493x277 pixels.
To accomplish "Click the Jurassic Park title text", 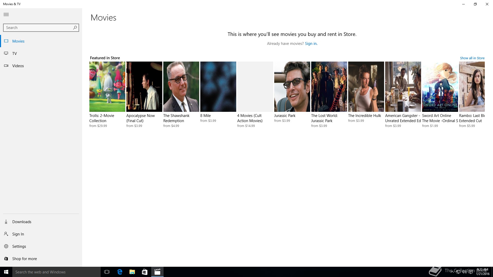I will click(x=285, y=116).
